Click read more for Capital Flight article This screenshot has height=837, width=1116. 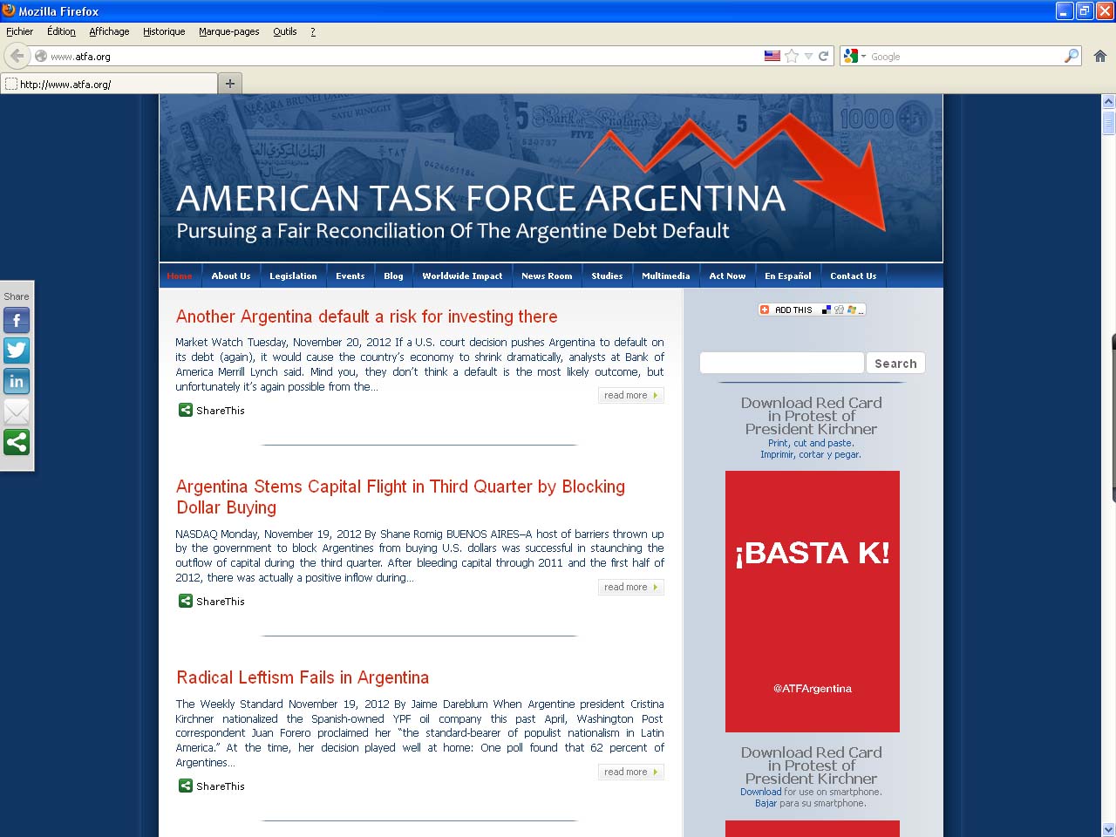pos(632,587)
